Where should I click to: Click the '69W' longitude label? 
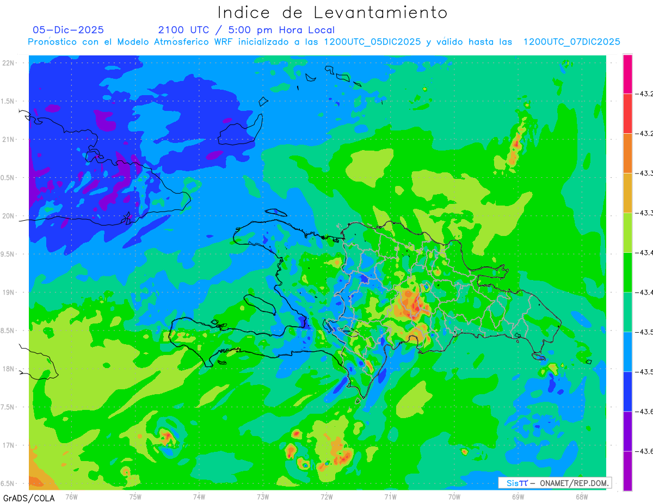coord(518,496)
